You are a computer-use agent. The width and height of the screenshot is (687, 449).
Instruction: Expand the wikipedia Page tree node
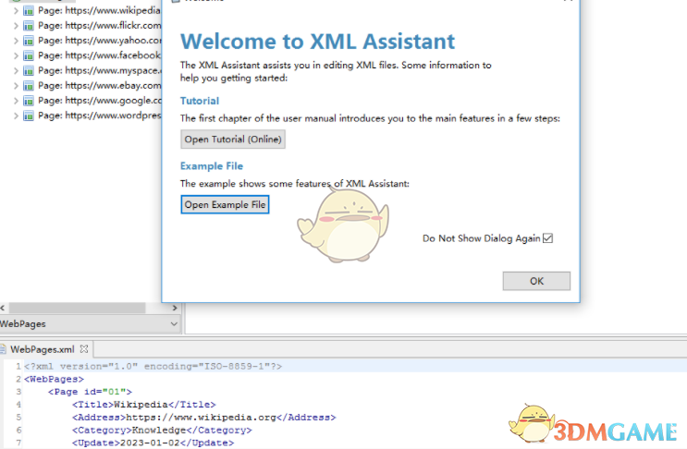[16, 10]
